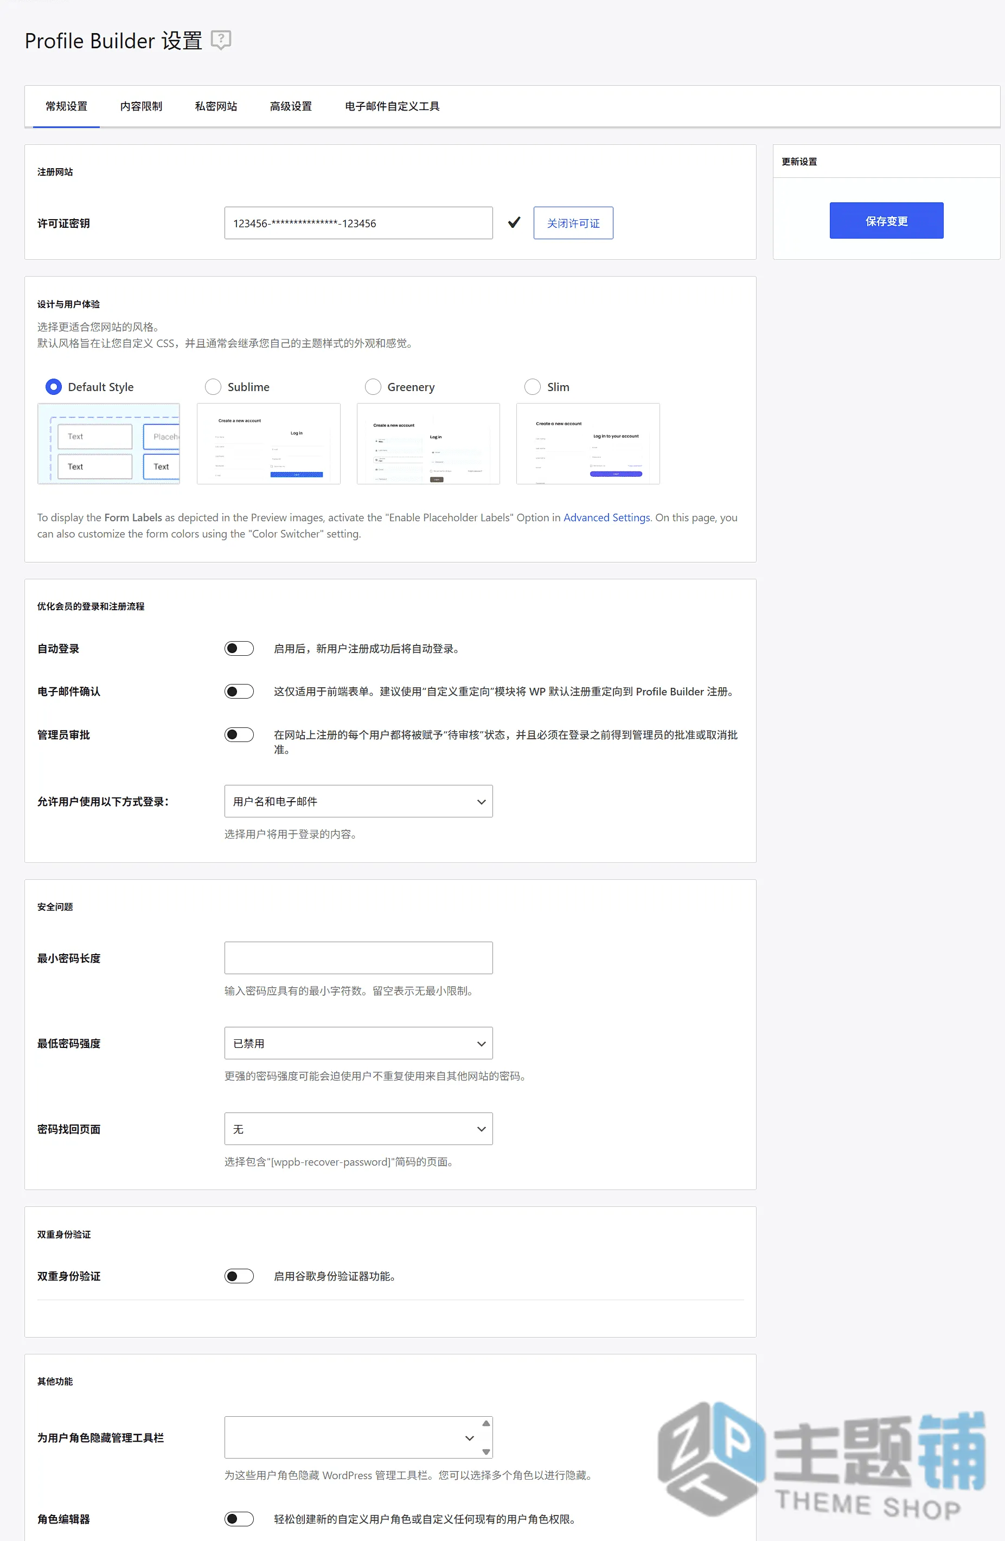Select the Greenery style radio button
1005x1541 pixels.
tap(373, 387)
